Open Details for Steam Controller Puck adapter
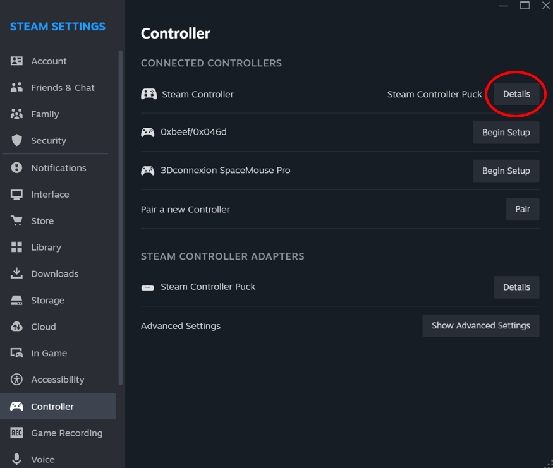Image resolution: width=553 pixels, height=468 pixels. [x=516, y=287]
